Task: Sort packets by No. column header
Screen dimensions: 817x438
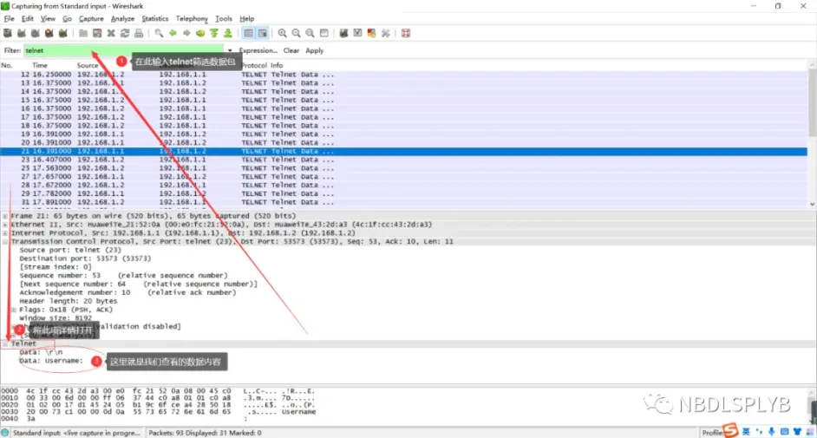Action: coord(7,66)
